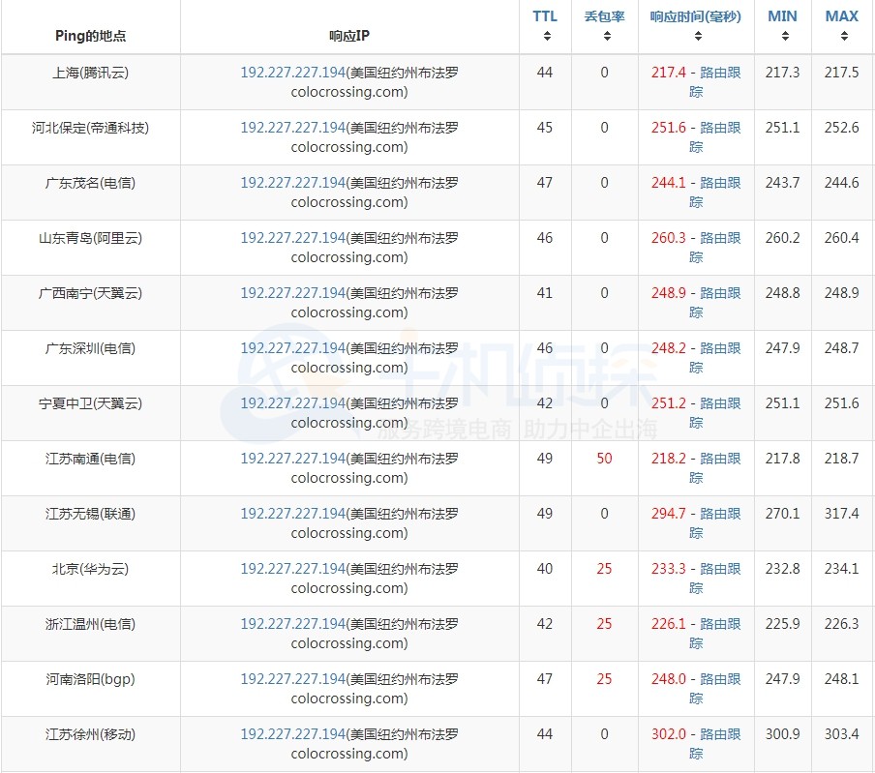Click MAX value 244.6 in 广东茂名 row
875x773 pixels.
click(841, 183)
